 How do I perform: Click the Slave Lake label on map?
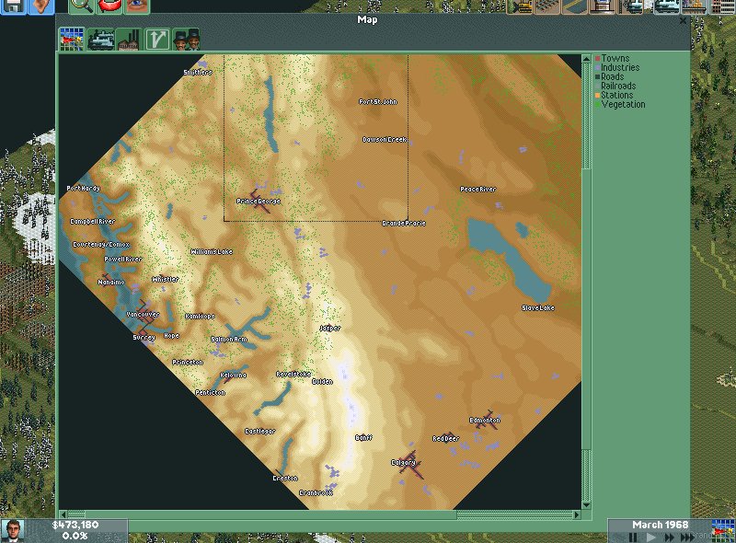(538, 308)
